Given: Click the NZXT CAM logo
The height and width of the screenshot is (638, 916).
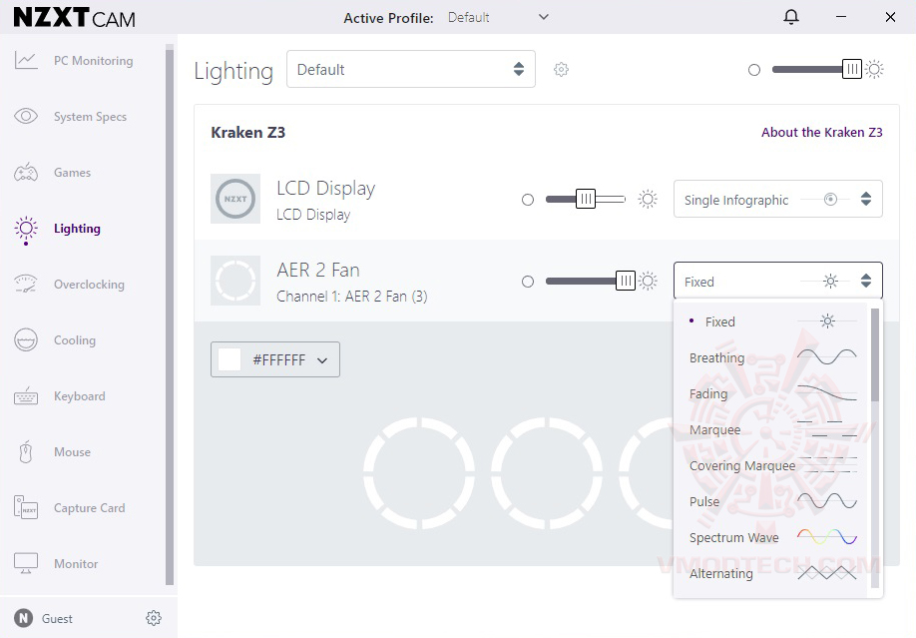Looking at the screenshot, I should pyautogui.click(x=74, y=18).
